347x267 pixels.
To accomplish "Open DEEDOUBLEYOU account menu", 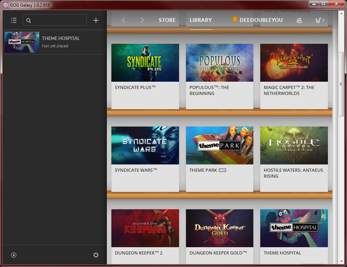I will 261,20.
